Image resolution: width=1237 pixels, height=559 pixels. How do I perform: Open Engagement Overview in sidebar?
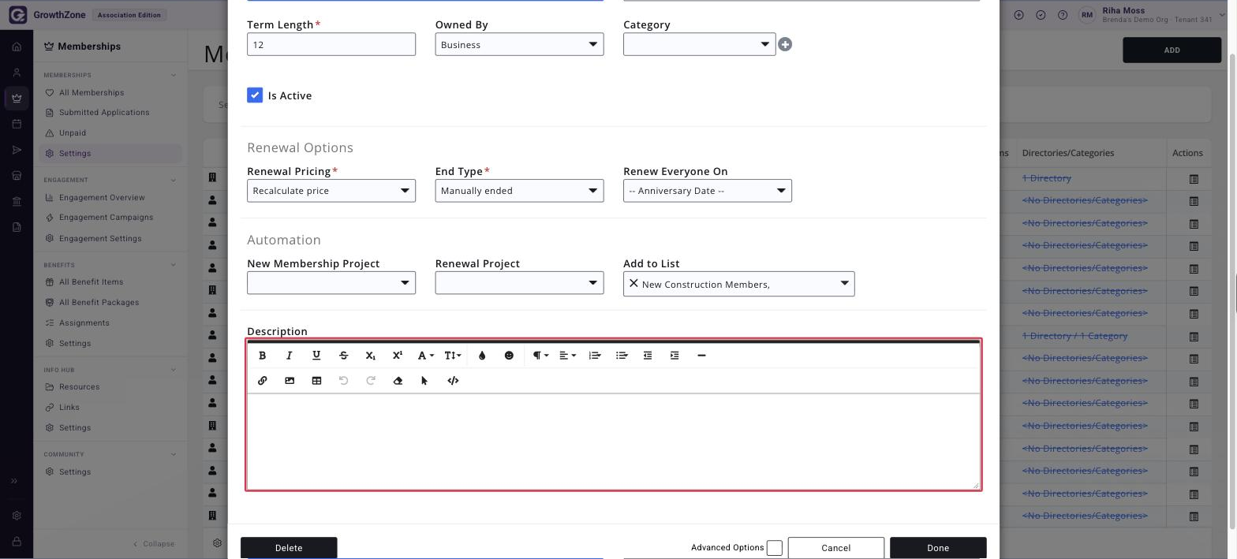point(102,198)
